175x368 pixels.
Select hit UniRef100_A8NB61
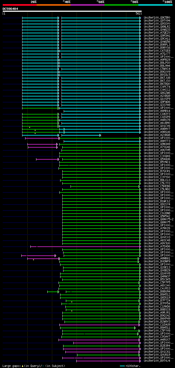[x=157, y=258]
